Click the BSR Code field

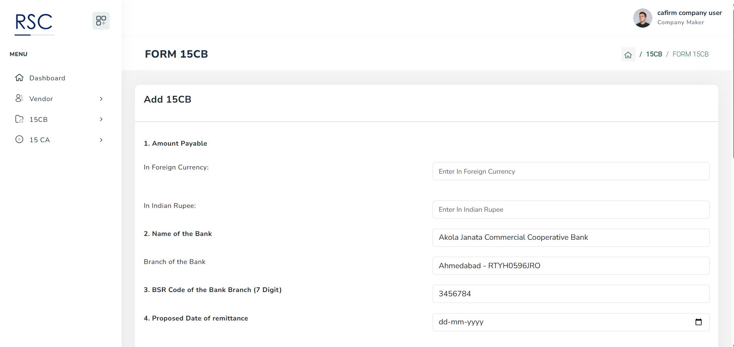(570, 294)
